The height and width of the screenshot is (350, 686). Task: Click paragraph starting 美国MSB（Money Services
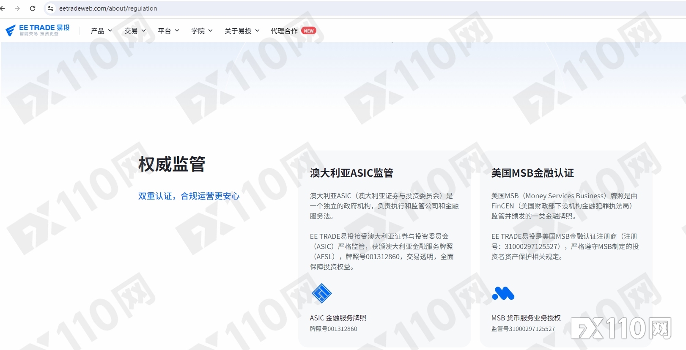coord(564,206)
